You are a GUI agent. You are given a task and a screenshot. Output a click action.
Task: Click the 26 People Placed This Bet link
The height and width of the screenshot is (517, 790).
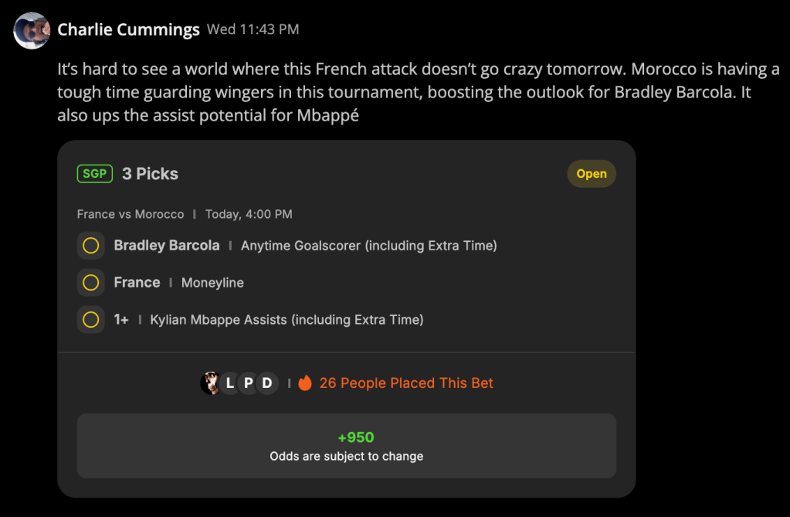pos(406,383)
